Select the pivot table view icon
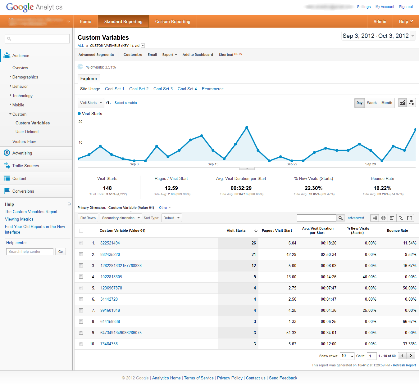419x385 pixels. pos(409,218)
